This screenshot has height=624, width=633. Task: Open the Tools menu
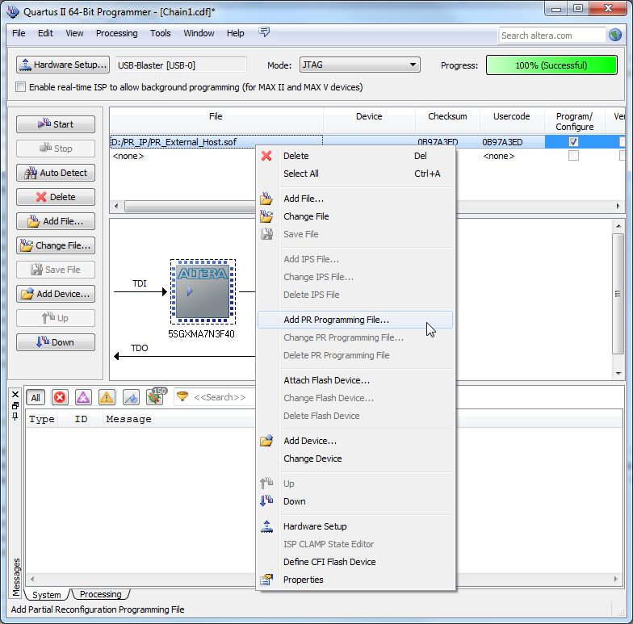(160, 33)
